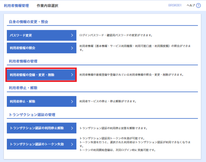Click the 利用者情報管理 page title
The height and width of the screenshot is (162, 206).
(x=16, y=6)
